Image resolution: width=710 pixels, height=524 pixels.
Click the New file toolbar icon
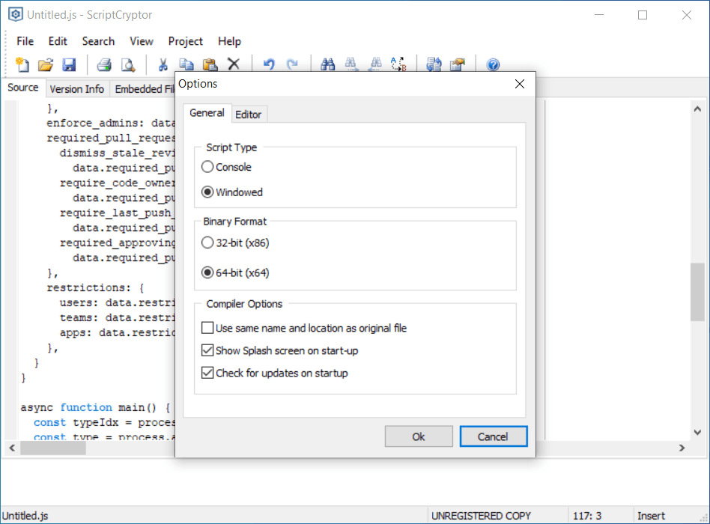[22, 64]
